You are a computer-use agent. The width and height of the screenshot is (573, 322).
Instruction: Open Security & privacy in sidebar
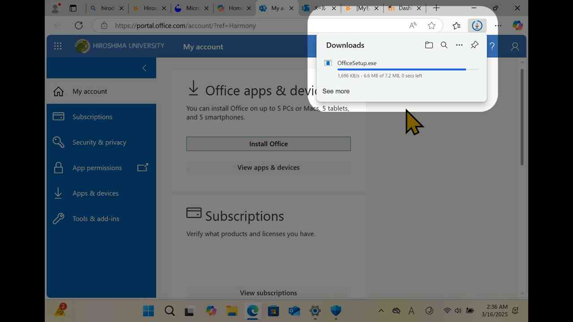click(101, 142)
